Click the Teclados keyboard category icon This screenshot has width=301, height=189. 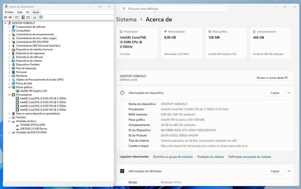[14, 117]
